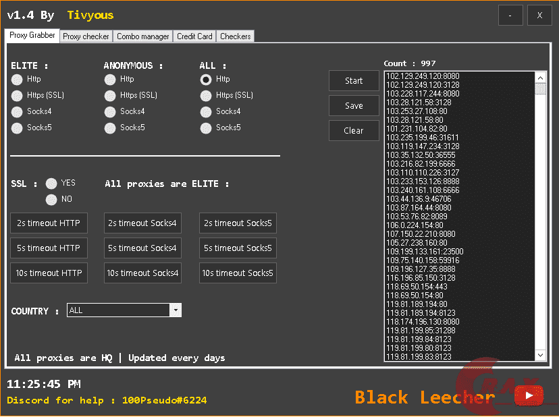
Task: Open the COUNTRY dropdown arrow
Action: 176,310
